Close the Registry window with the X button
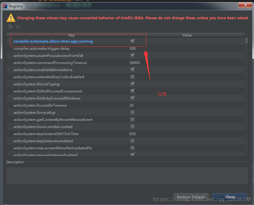Viewport: 254px width, 205px height. [245, 5]
